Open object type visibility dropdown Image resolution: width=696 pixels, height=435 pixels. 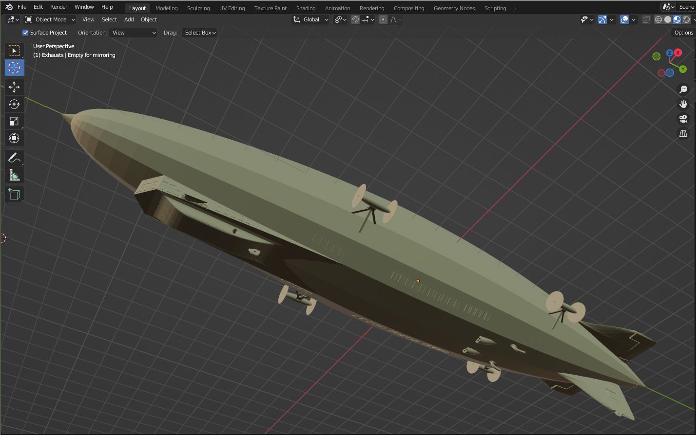pyautogui.click(x=587, y=19)
